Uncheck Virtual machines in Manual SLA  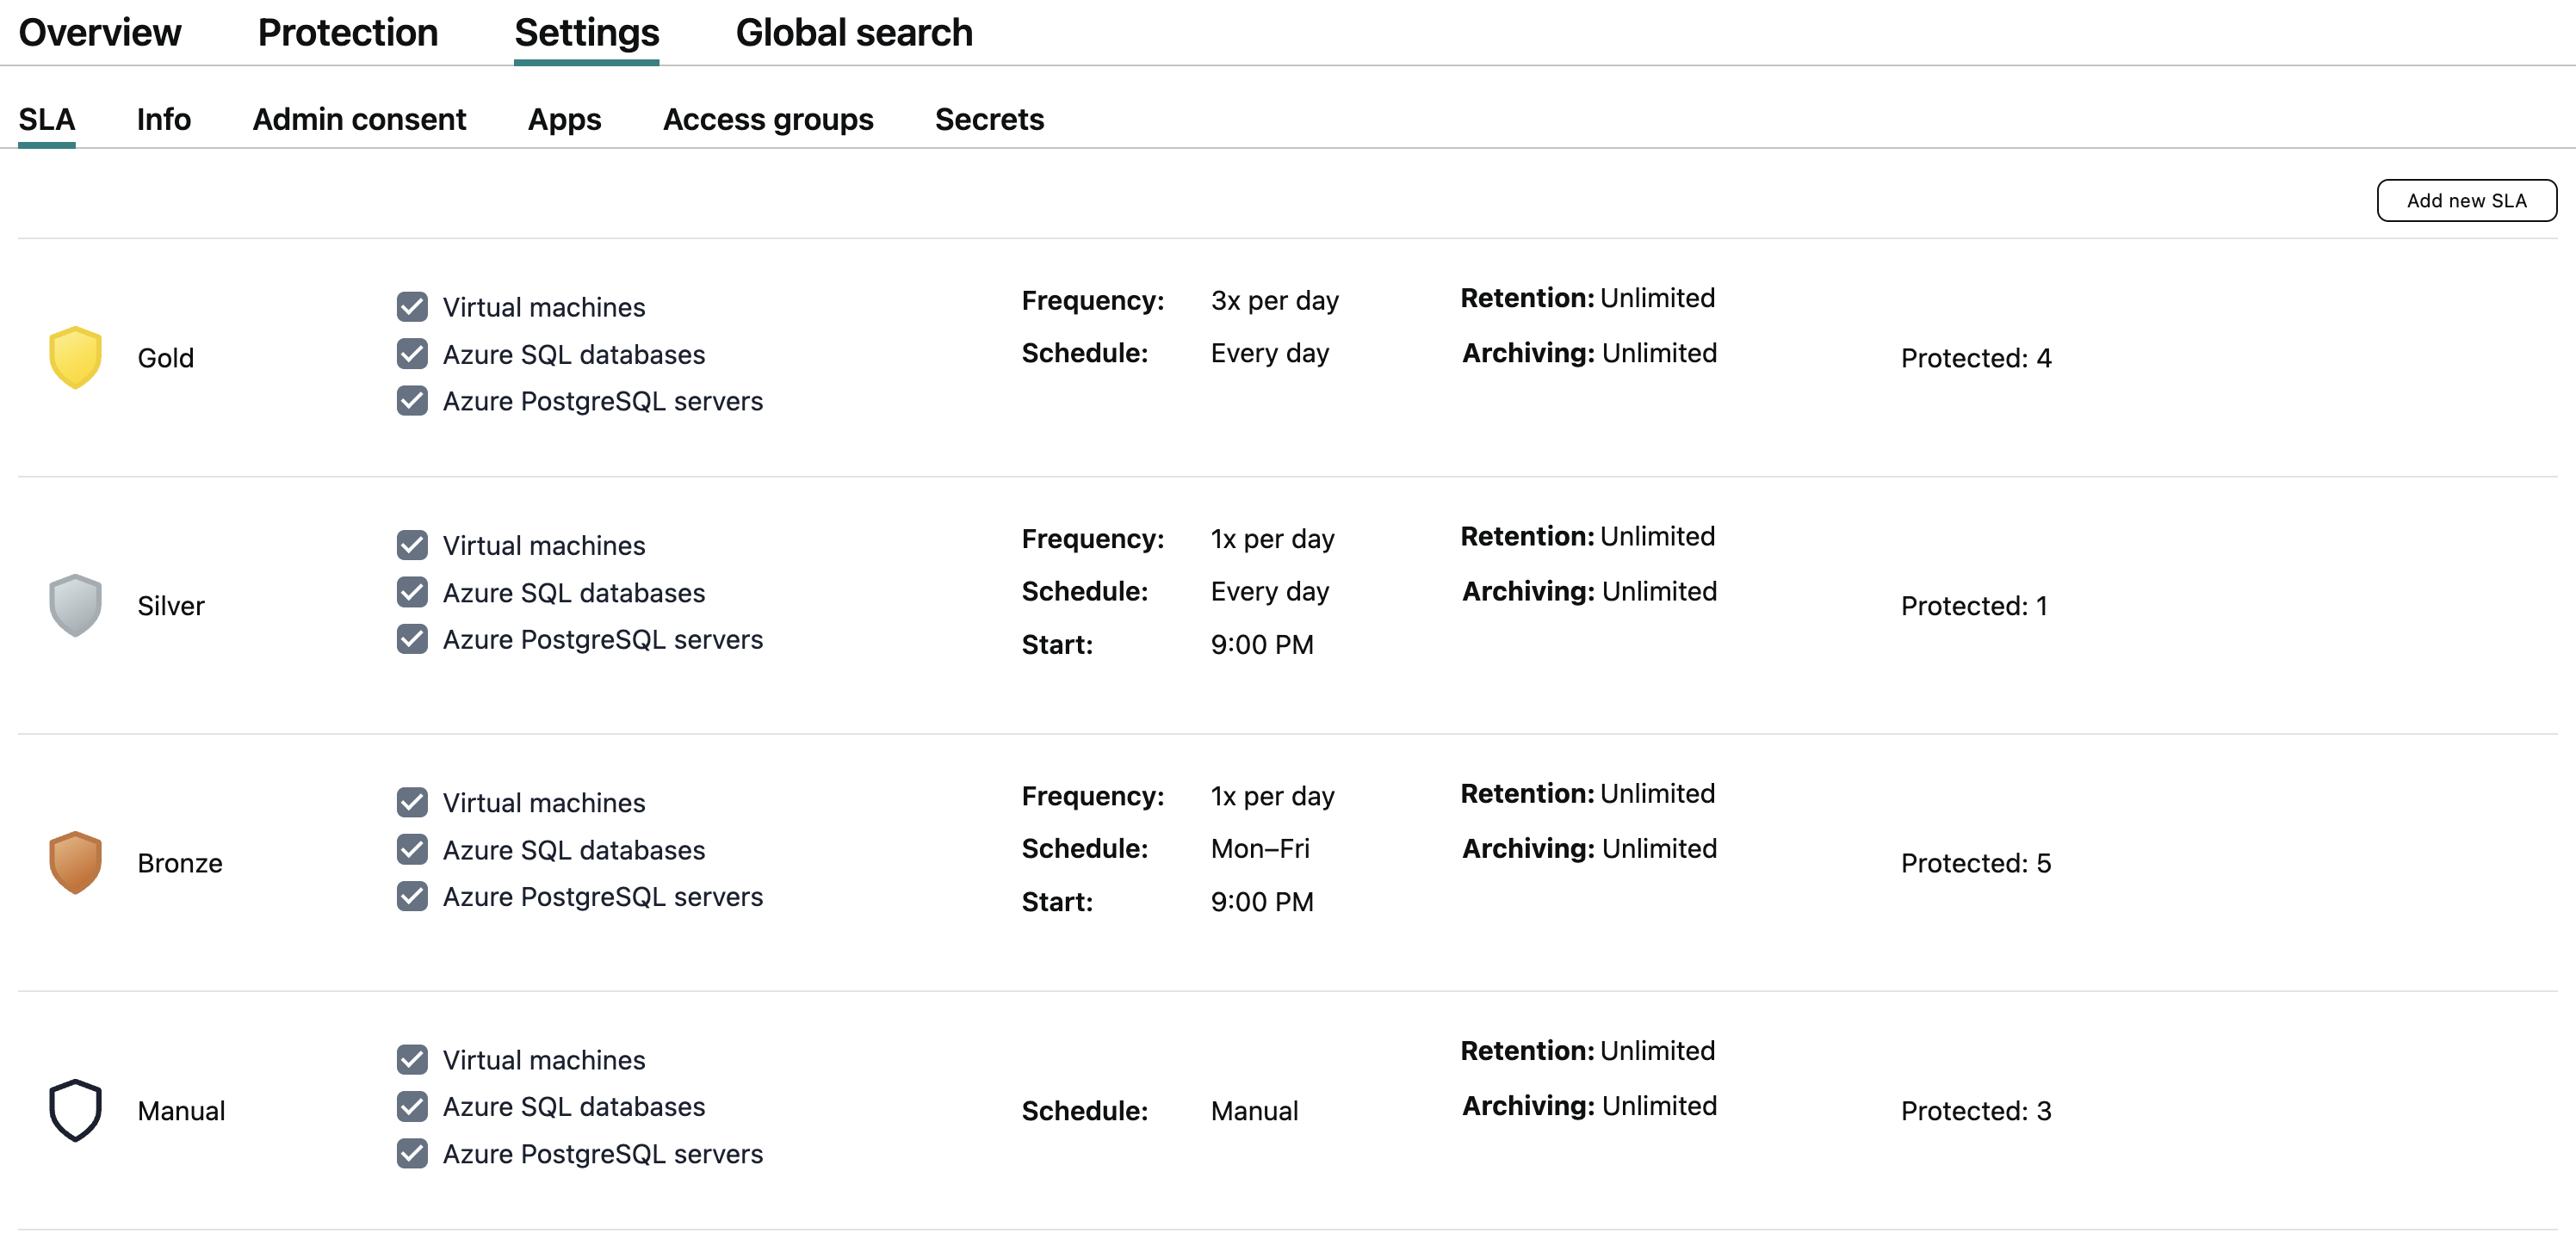click(412, 1059)
